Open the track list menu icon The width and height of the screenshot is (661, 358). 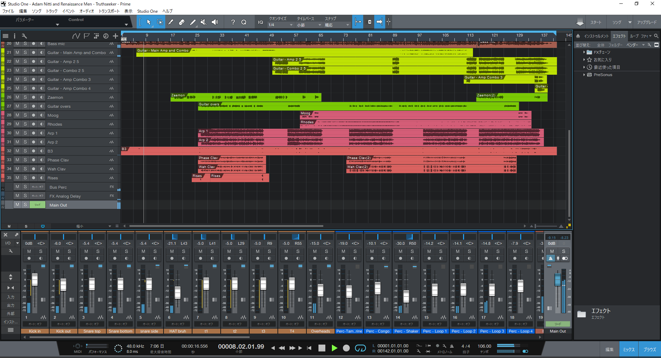click(x=6, y=36)
